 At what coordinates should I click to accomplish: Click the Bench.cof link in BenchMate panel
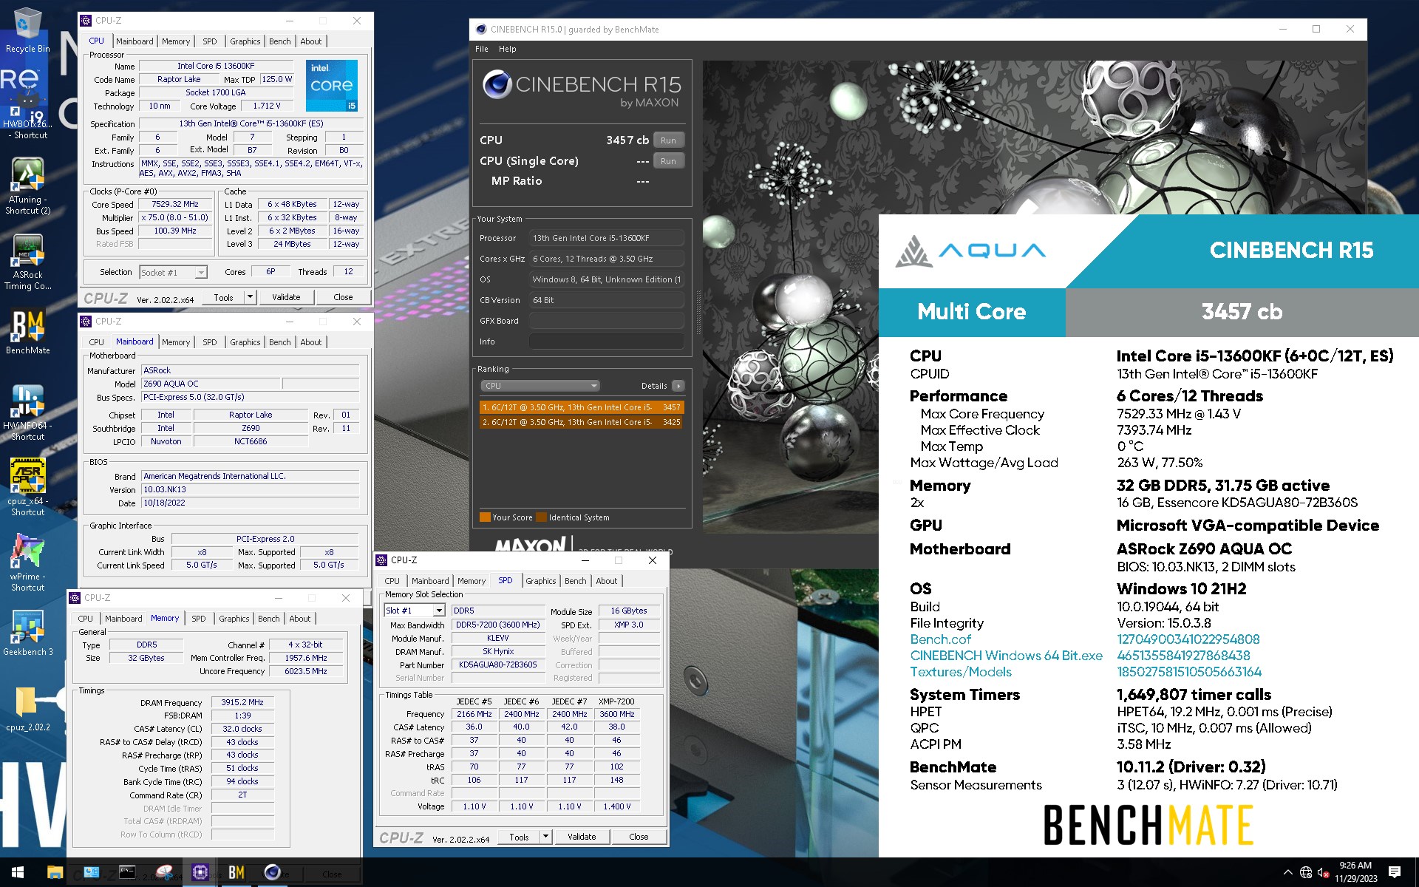tap(940, 639)
